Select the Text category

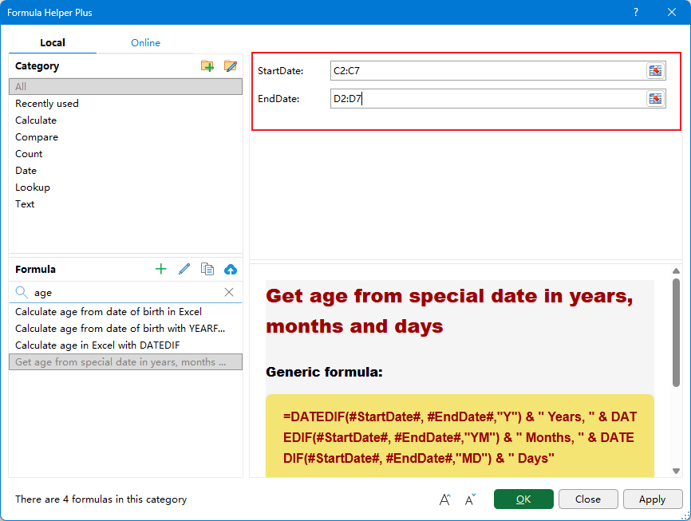click(x=125, y=204)
